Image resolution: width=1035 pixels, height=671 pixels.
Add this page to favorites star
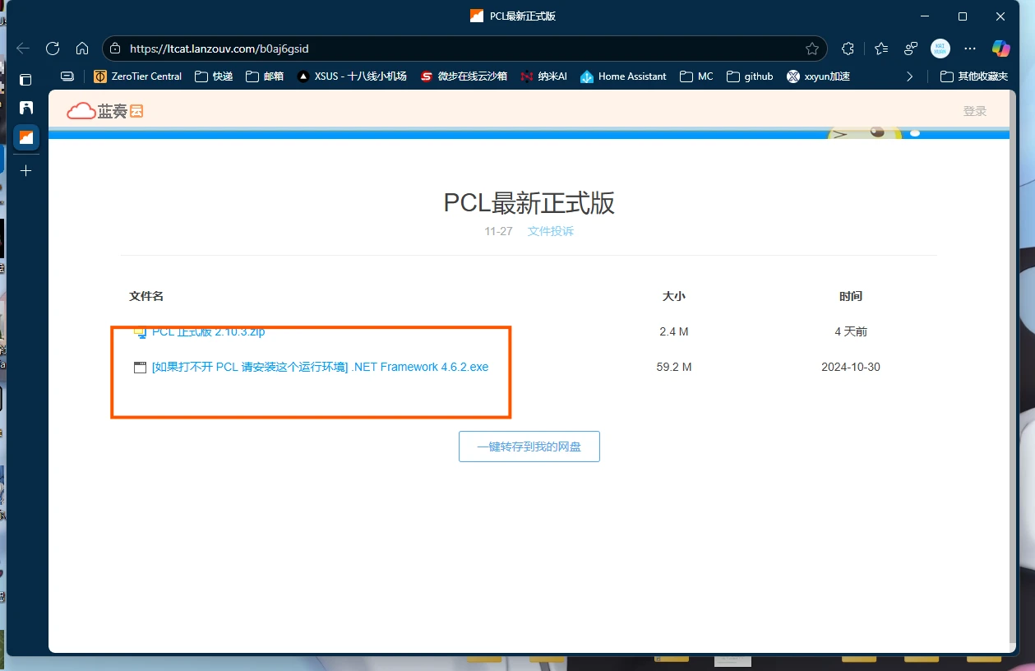tap(812, 49)
